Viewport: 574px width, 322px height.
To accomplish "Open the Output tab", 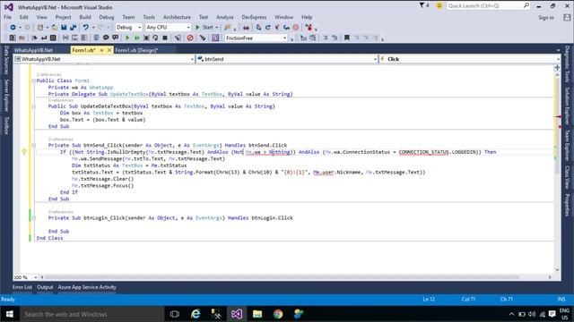I will 45,287.
